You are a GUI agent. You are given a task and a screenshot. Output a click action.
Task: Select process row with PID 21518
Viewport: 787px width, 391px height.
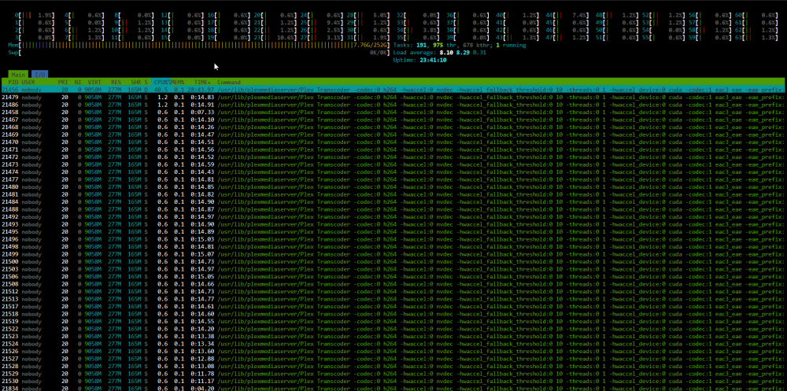pos(393,314)
